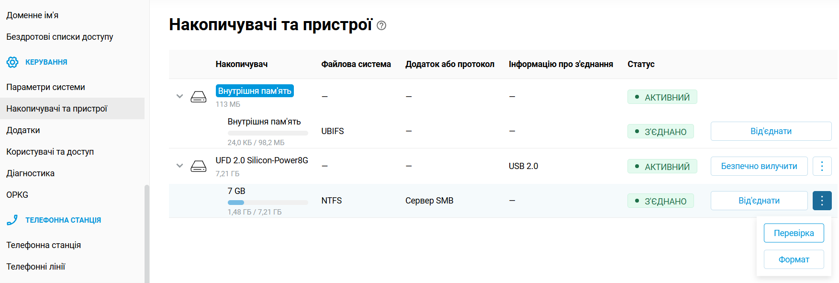Screen dimensions: 839x283
Task: Click the АКТИВНИЙ badge for Внутрішня пам'ять
Action: (x=662, y=97)
